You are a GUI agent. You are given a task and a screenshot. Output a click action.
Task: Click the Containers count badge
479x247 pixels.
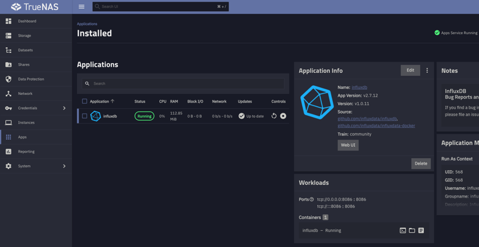pos(325,217)
